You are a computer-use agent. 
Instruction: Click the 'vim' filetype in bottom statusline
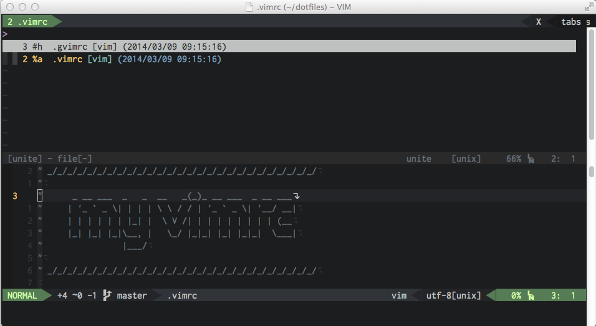click(399, 296)
